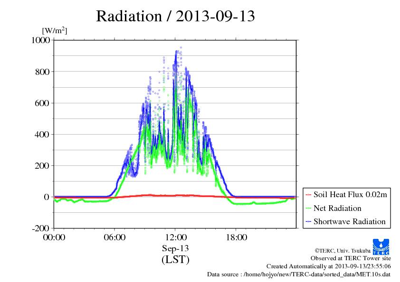Click the 'Data source' file path line
This screenshot has width=400, height=282.
(299, 274)
